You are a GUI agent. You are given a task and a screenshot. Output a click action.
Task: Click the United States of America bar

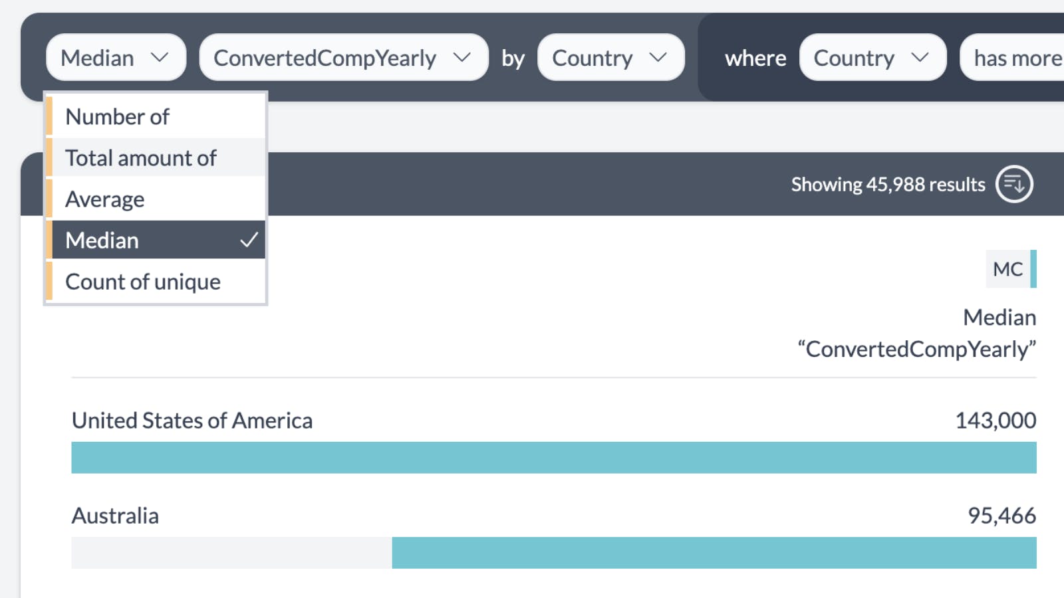(553, 457)
